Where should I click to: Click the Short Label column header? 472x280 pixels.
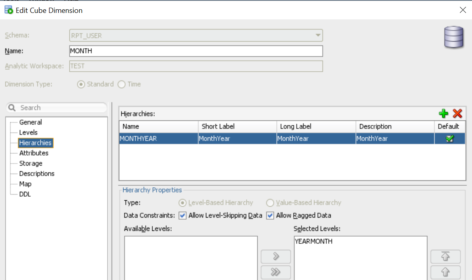(238, 127)
